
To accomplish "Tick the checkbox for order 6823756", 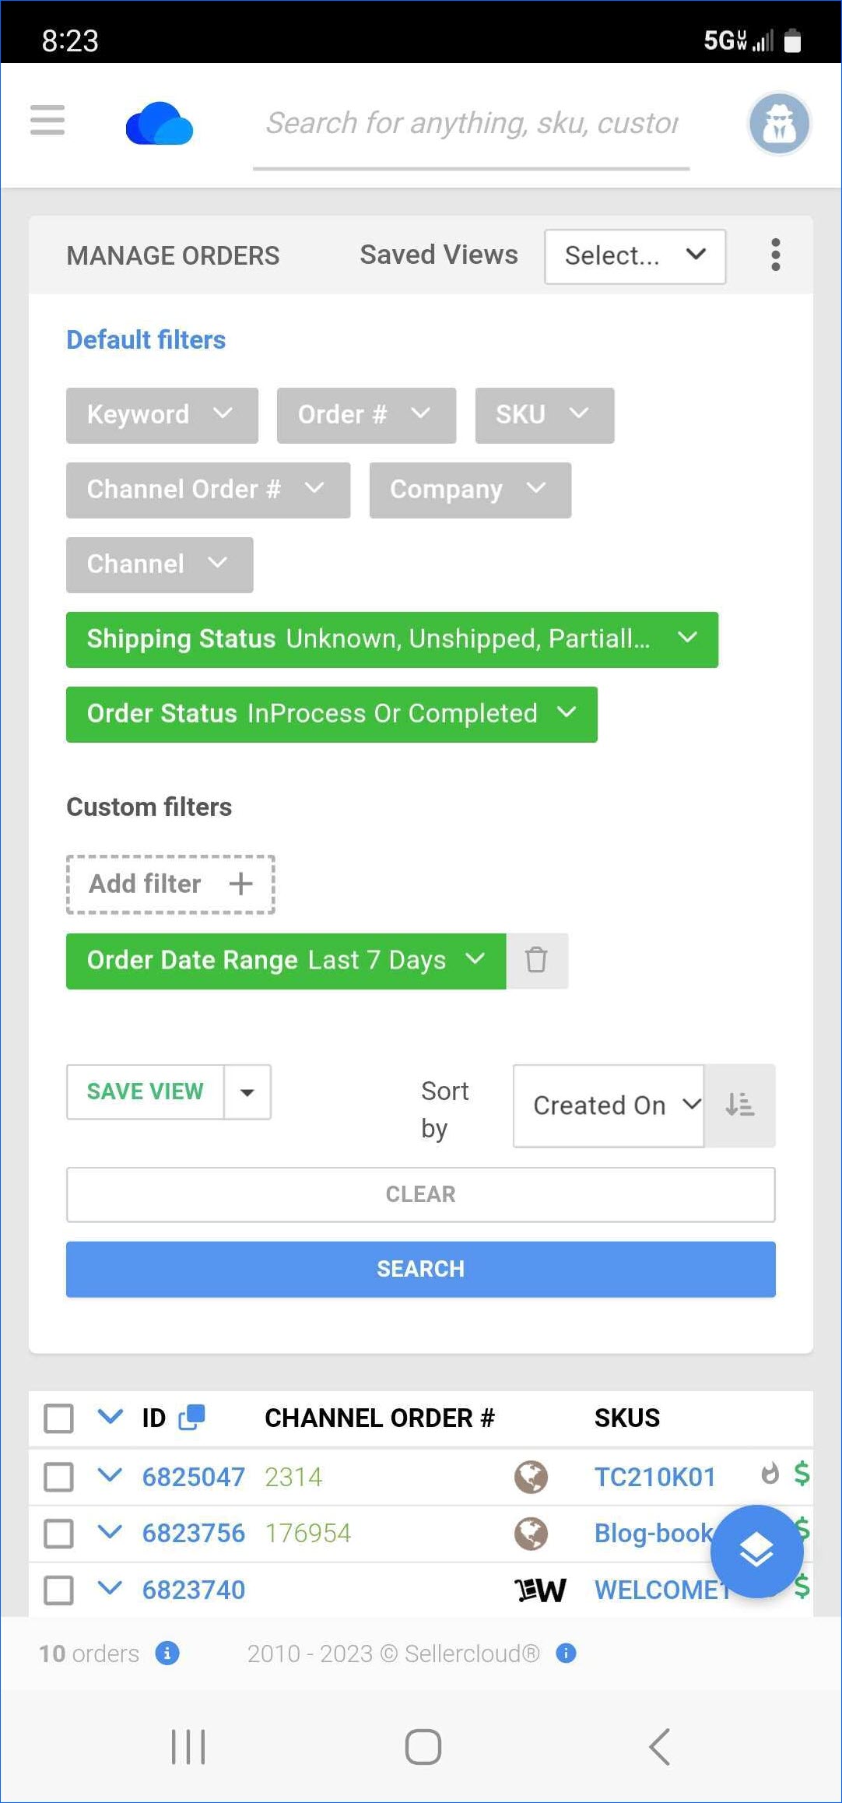I will pos(59,1534).
